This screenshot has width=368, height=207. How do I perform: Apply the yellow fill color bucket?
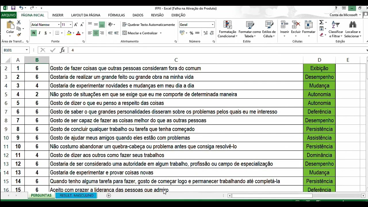pyautogui.click(x=69, y=33)
